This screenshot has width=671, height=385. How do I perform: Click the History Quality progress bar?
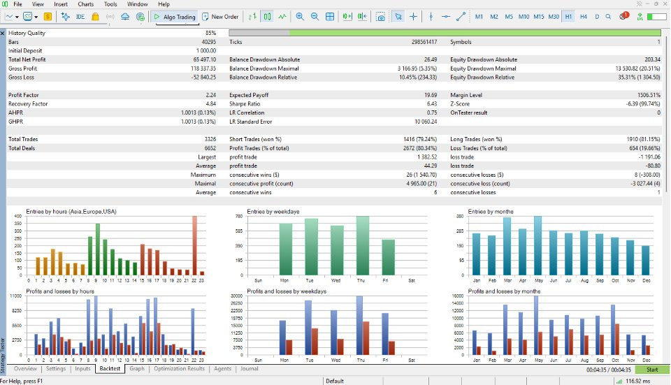[x=445, y=33]
